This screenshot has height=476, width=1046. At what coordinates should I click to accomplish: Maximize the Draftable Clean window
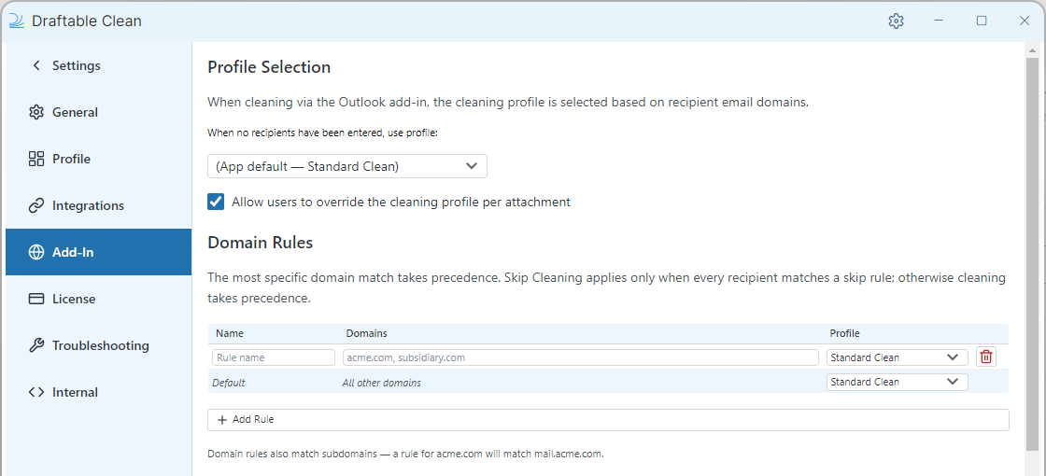pyautogui.click(x=982, y=21)
